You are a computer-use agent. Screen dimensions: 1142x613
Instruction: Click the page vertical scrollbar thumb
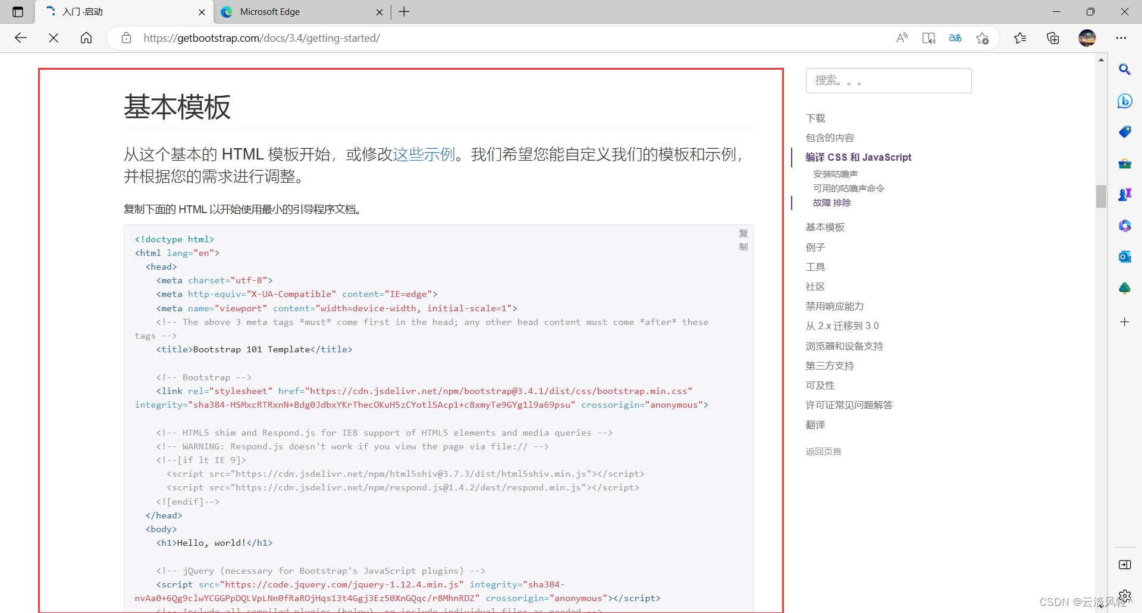1101,196
